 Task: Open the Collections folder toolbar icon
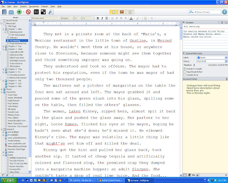click(11, 12)
